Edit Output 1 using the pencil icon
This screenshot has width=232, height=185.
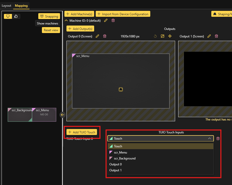tap(209, 36)
